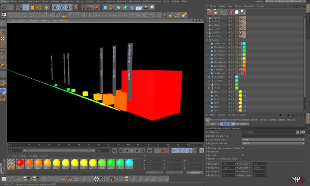
Task: Open the light bulb Light object icon
Action: 152,7
